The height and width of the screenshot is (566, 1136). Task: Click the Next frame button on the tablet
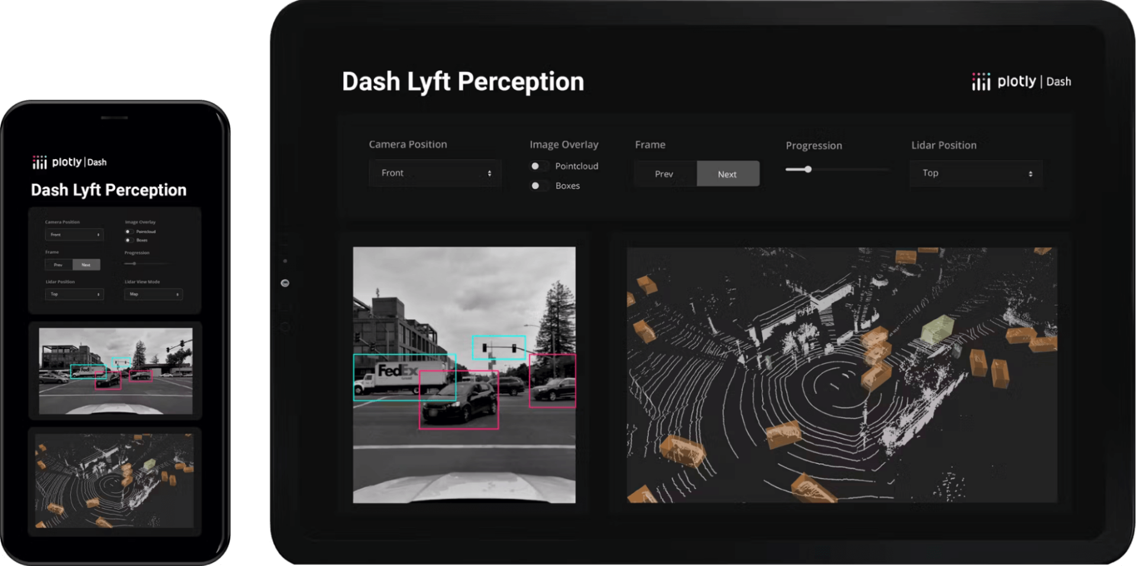pyautogui.click(x=728, y=174)
